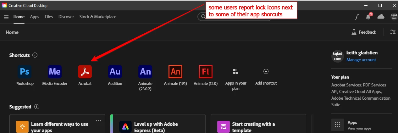Switch to the Discover tab
The height and width of the screenshot is (133, 398).
pos(66,17)
